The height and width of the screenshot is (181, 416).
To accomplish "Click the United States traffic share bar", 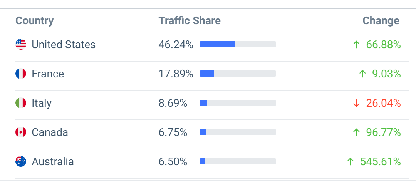I will coord(238,44).
